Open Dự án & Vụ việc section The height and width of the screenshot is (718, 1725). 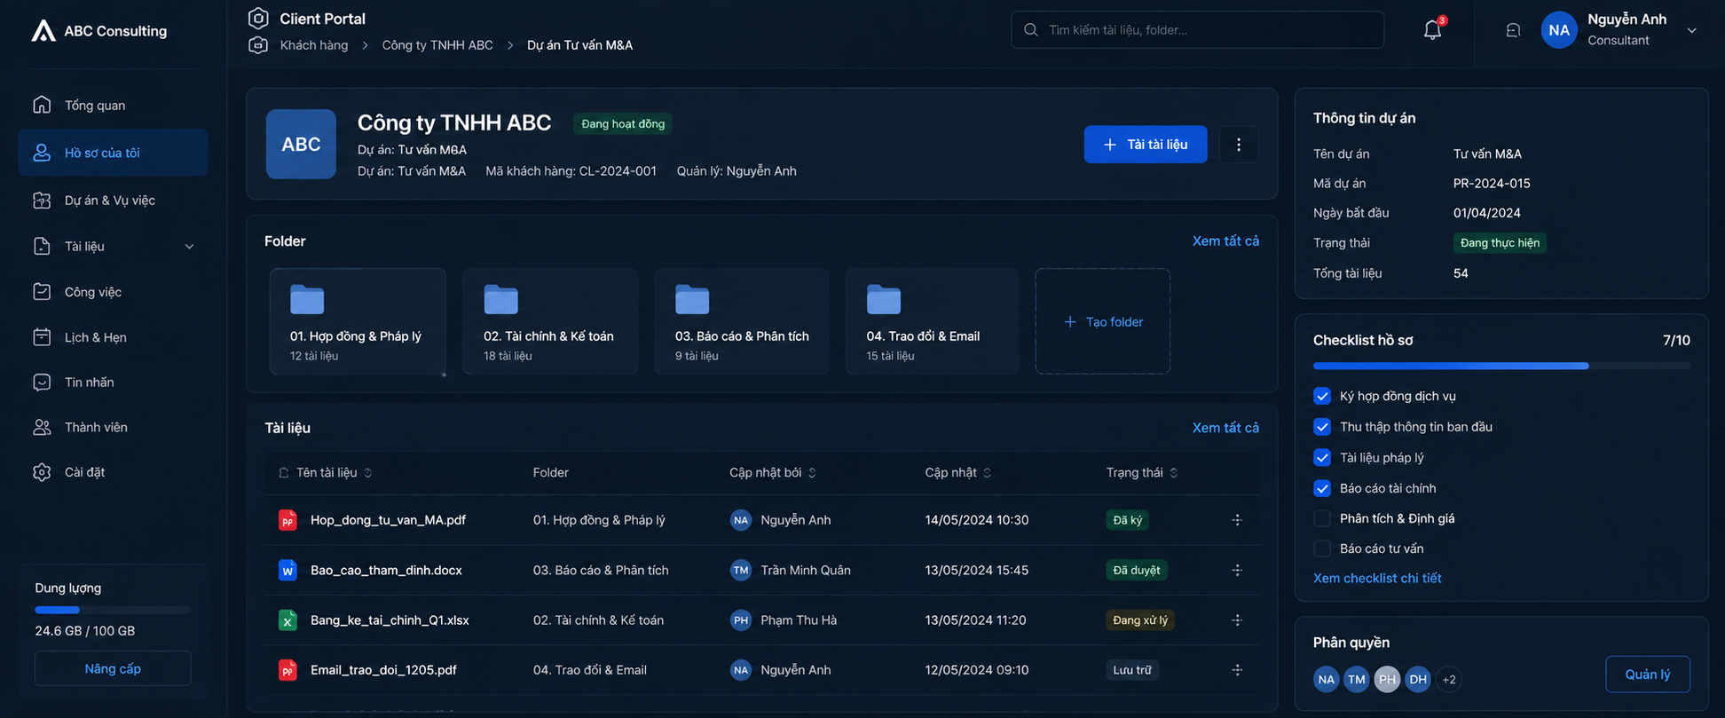pyautogui.click(x=113, y=201)
